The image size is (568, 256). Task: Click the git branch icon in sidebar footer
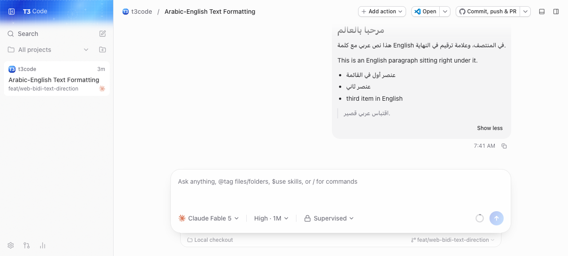pos(27,245)
